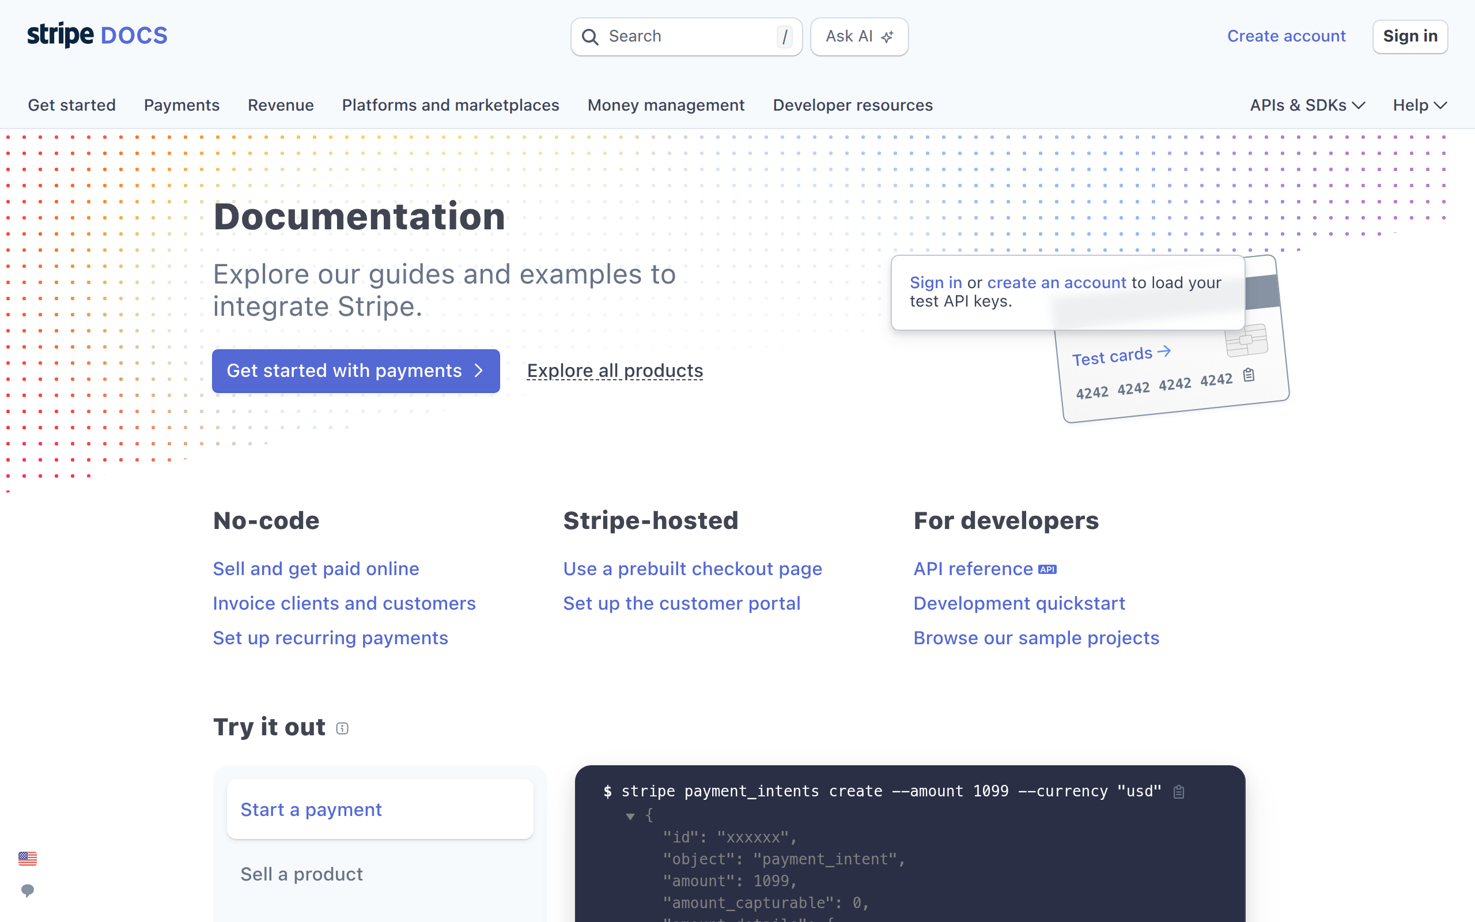The height and width of the screenshot is (922, 1475).
Task: Copy the 4242 test card number
Action: (1249, 375)
